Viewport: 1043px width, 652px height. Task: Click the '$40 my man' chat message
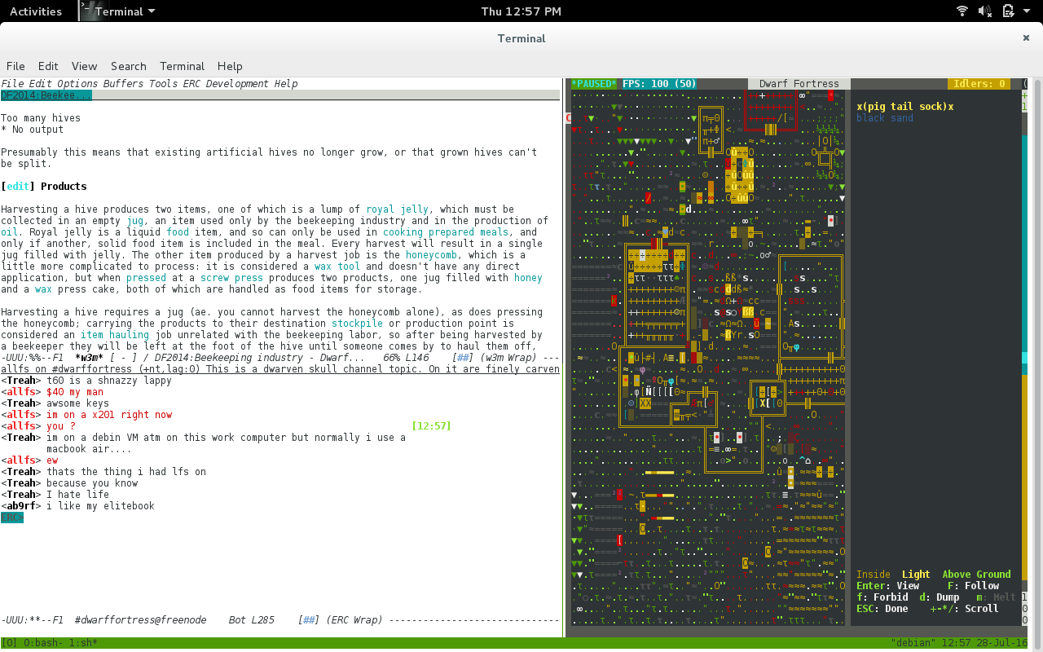(x=75, y=392)
